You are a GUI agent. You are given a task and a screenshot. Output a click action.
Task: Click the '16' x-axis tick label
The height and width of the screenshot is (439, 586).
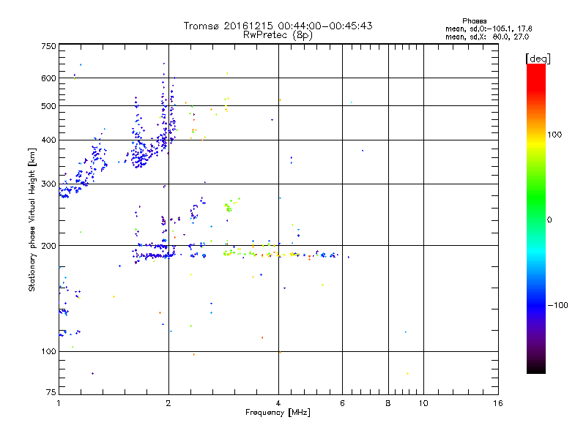coord(498,403)
